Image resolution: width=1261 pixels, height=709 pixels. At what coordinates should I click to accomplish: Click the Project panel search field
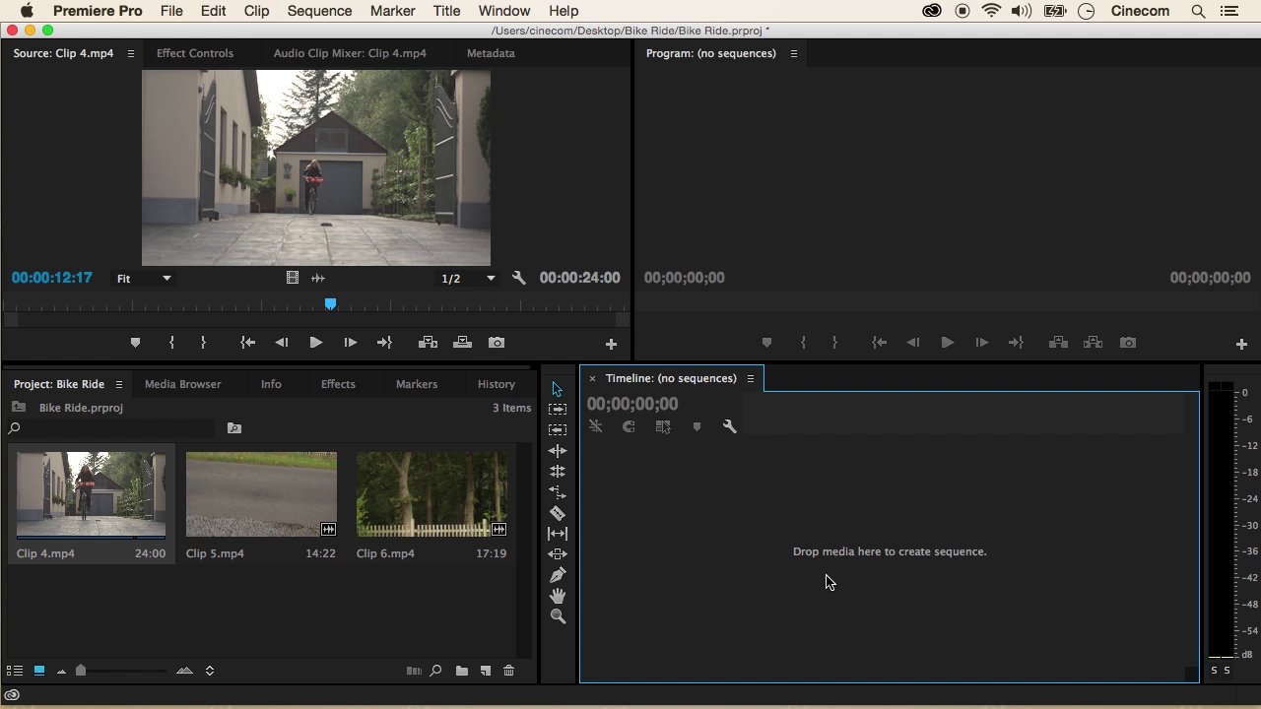tap(110, 428)
